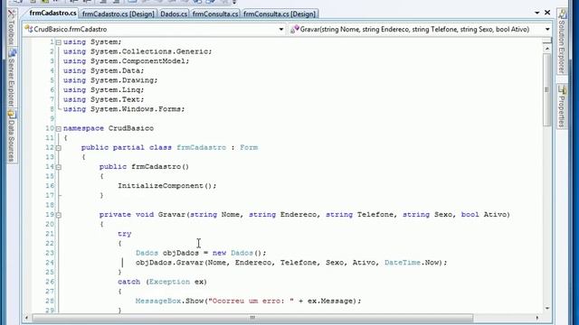
Task: Open the Gravar members dropdown
Action: (547, 29)
